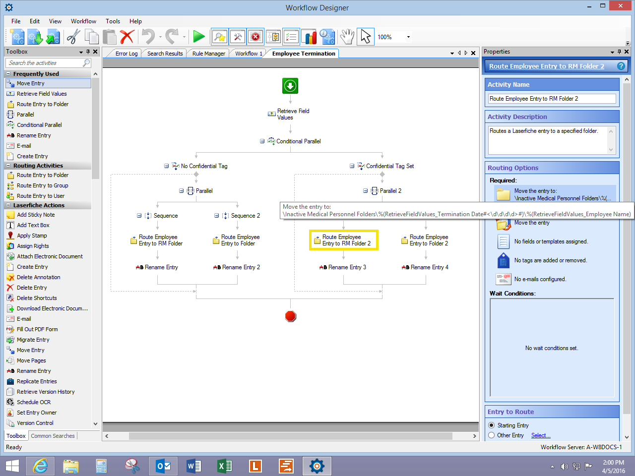Click the Search the activities input field
Viewport: 635px width, 476px height.
(x=45, y=63)
